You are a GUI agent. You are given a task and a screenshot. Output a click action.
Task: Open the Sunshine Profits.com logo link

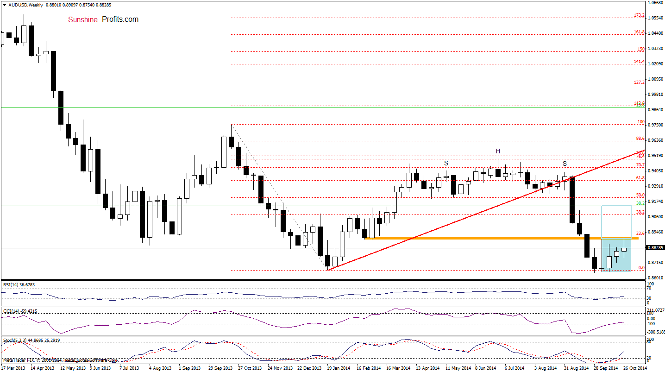[x=103, y=19]
